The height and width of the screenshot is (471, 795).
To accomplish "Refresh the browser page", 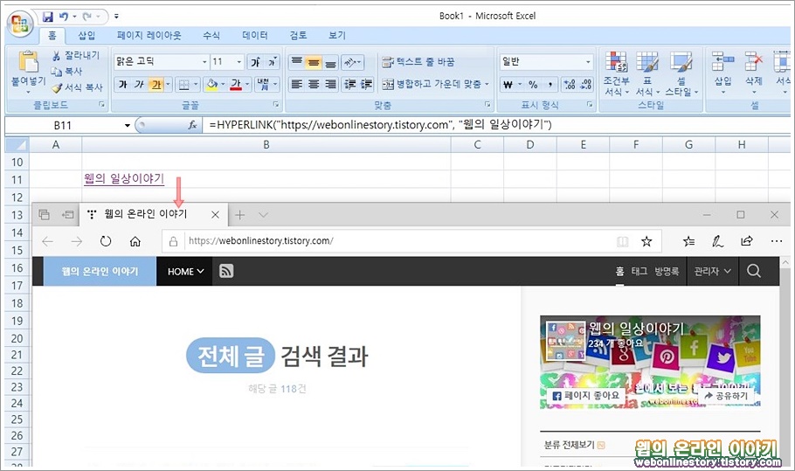I will point(106,241).
